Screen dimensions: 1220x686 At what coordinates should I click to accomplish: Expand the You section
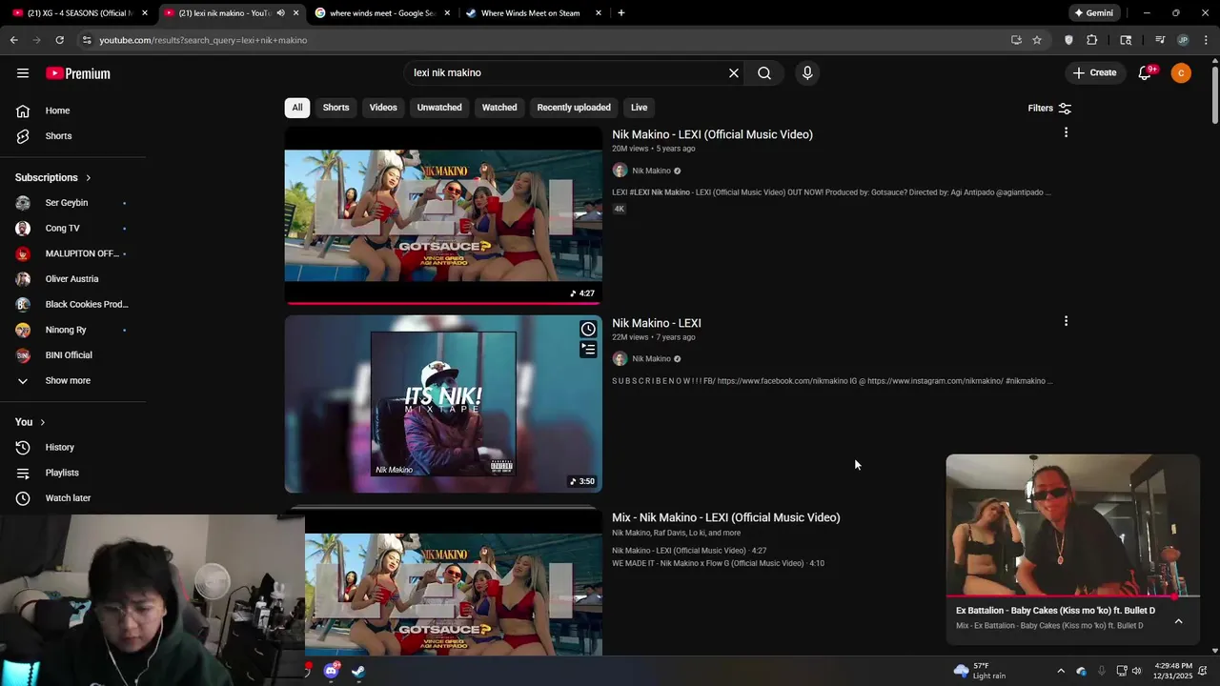click(30, 422)
